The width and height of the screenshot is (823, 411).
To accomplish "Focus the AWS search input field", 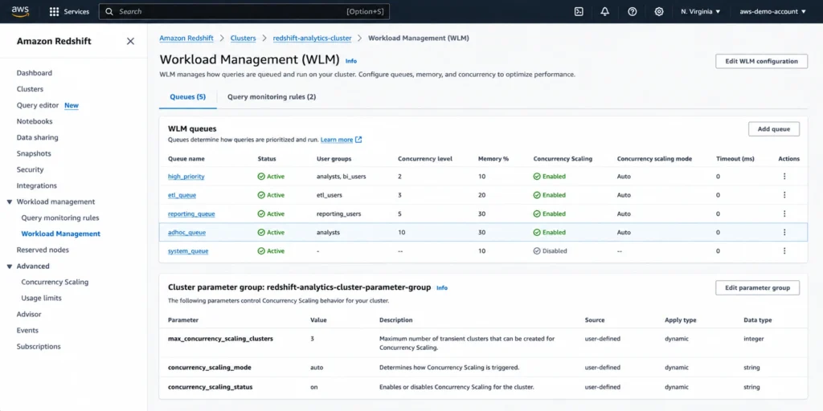I will coord(244,11).
